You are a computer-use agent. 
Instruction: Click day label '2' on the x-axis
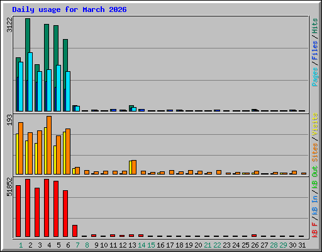(30, 245)
